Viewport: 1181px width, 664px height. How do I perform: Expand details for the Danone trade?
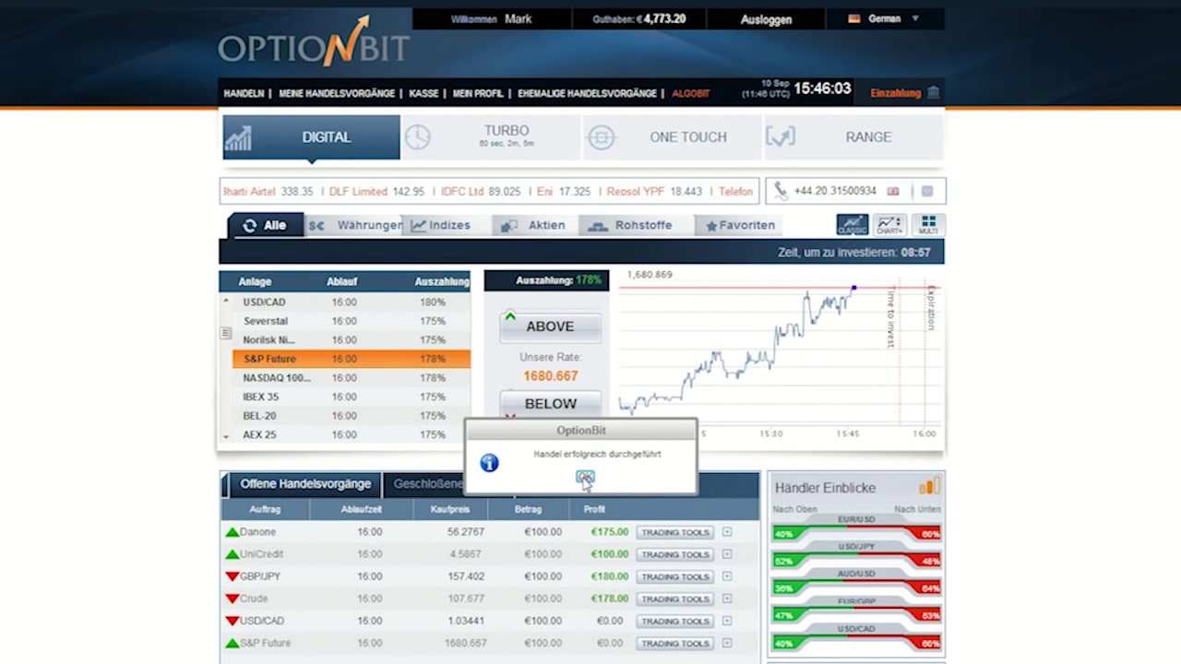pyautogui.click(x=727, y=532)
